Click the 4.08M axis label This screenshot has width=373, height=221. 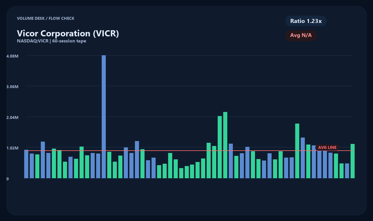click(12, 56)
